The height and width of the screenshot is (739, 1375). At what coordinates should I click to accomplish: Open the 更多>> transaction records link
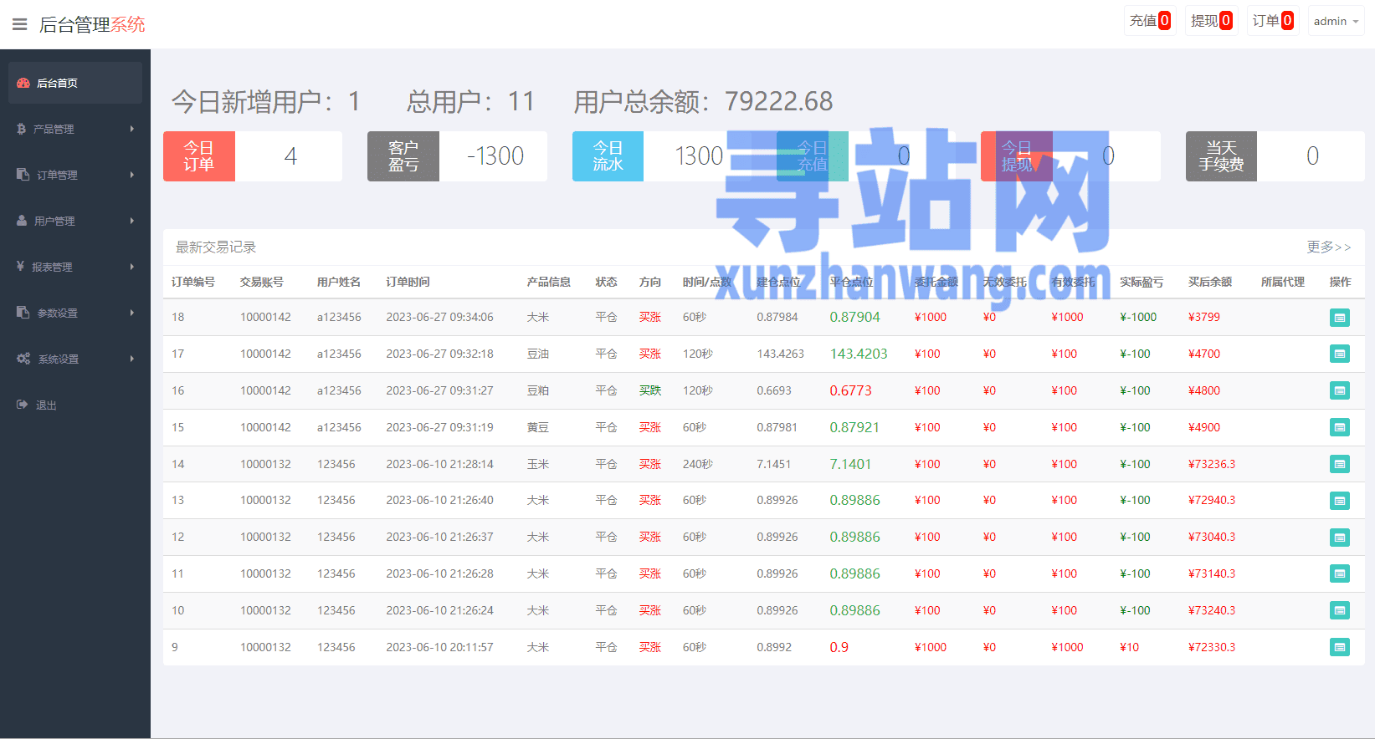(1328, 247)
